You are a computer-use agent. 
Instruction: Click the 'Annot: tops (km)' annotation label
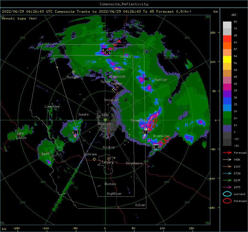pos(19,18)
